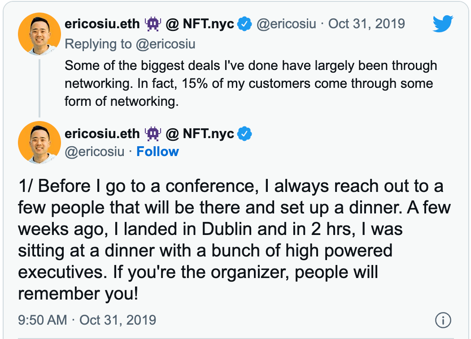
Task: Open the 9:50 AM · Oct 31, 2019 timestamp
Action: click(87, 320)
